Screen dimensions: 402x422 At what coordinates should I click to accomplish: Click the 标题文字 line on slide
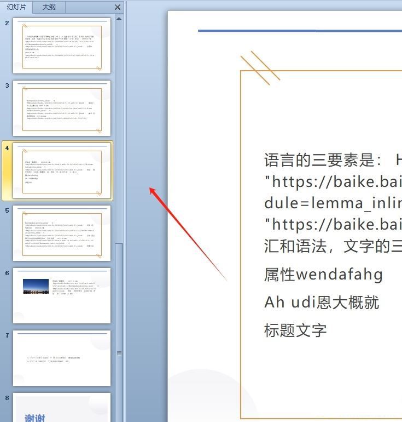pyautogui.click(x=295, y=330)
